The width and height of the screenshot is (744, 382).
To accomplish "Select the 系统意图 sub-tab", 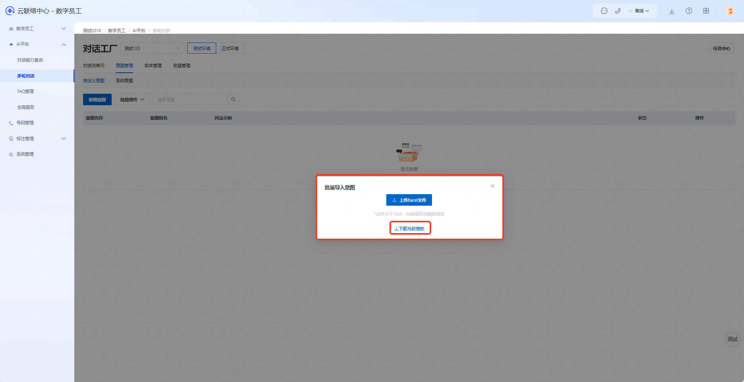I will click(x=124, y=81).
